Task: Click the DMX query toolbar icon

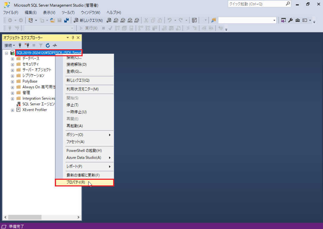Action: [123, 20]
